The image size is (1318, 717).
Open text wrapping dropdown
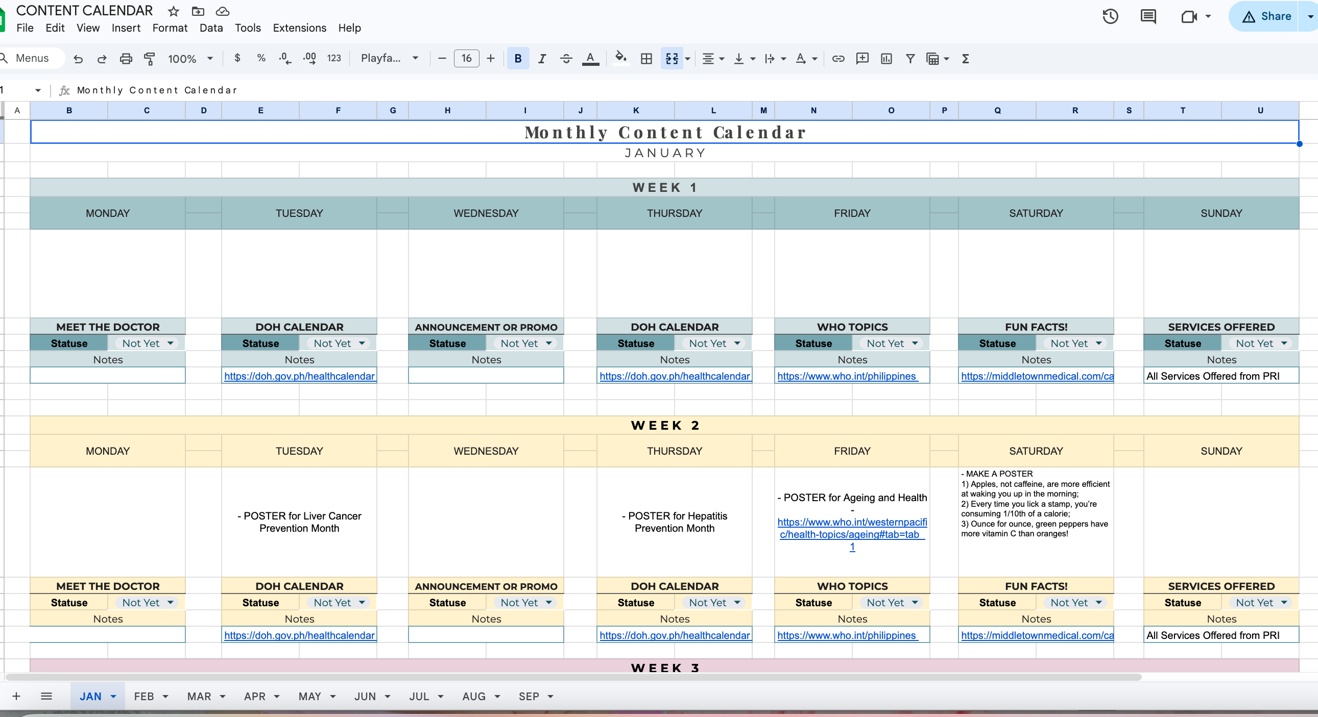click(775, 59)
